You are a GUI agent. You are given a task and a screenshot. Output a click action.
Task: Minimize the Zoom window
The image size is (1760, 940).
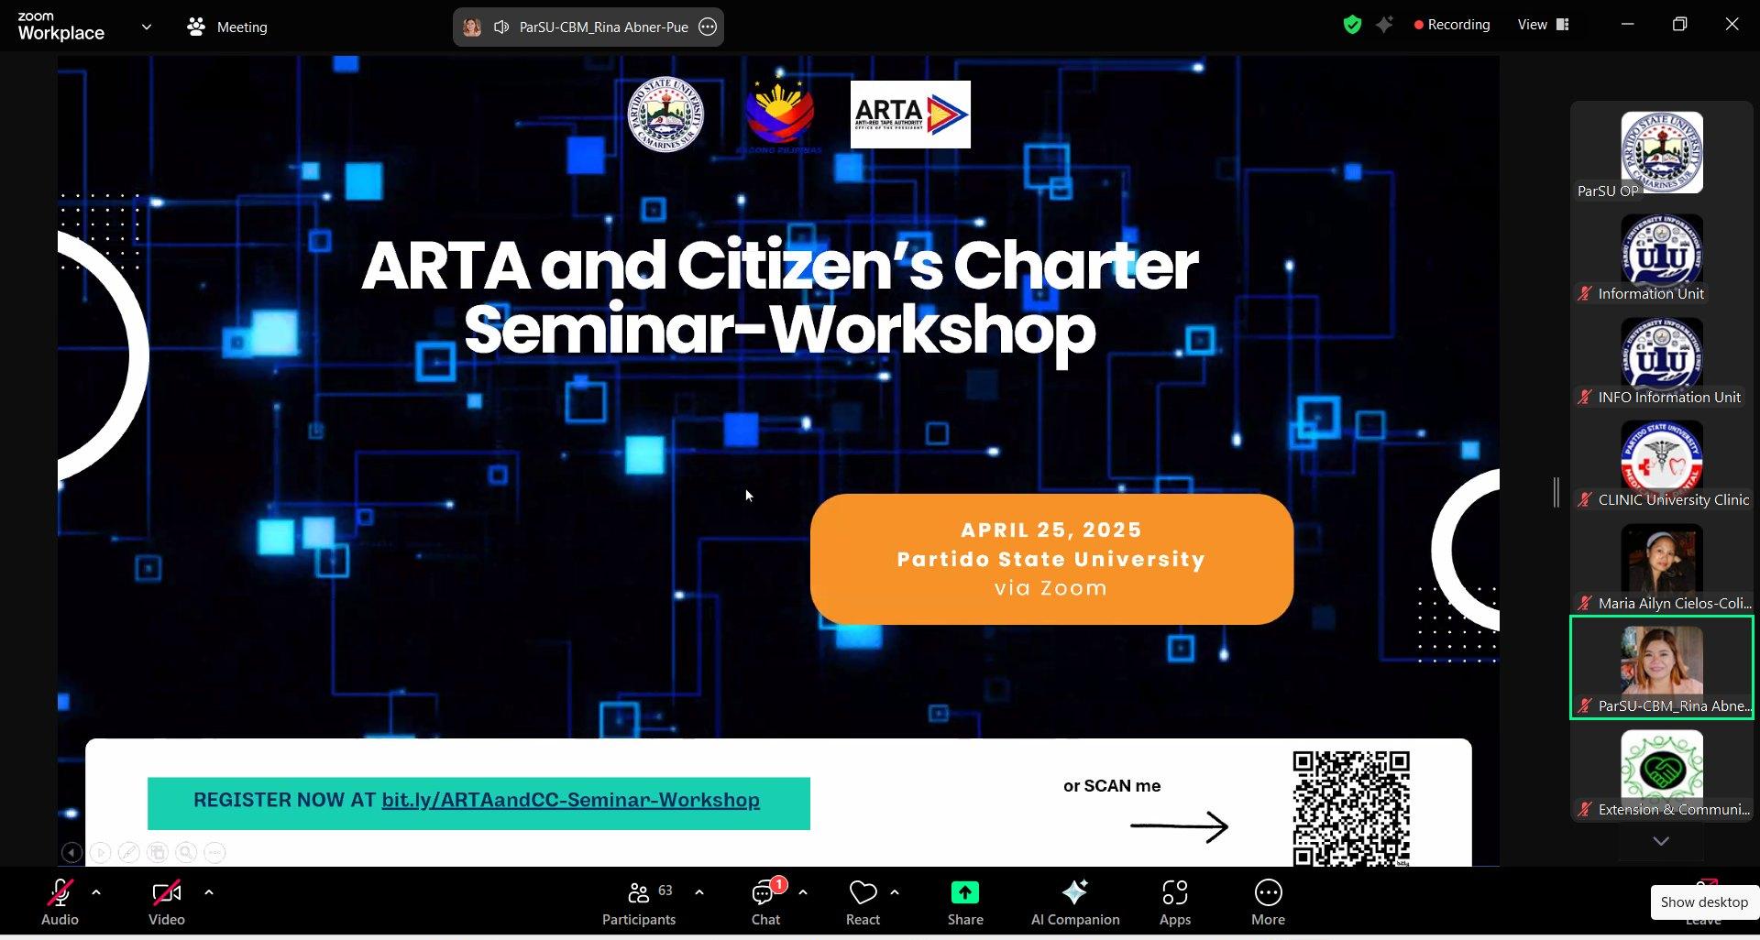[x=1627, y=25]
